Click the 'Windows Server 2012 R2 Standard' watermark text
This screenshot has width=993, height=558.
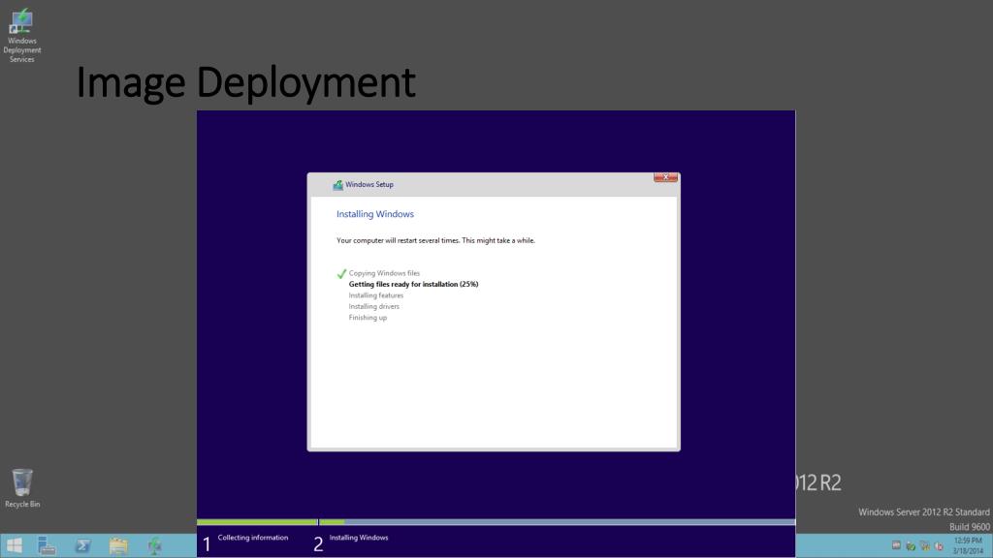924,511
